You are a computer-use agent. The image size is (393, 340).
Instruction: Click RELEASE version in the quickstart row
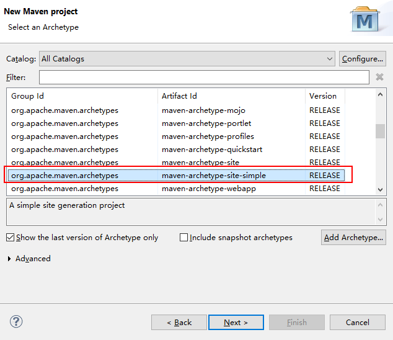(x=325, y=150)
